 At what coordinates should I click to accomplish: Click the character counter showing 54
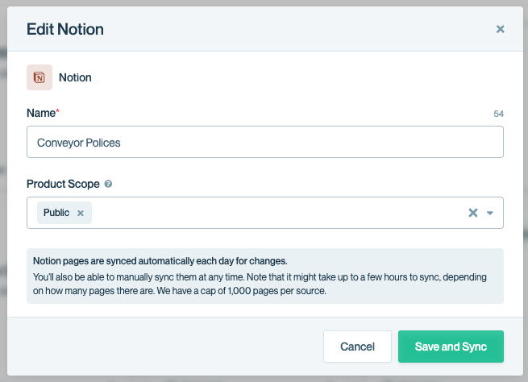point(498,114)
